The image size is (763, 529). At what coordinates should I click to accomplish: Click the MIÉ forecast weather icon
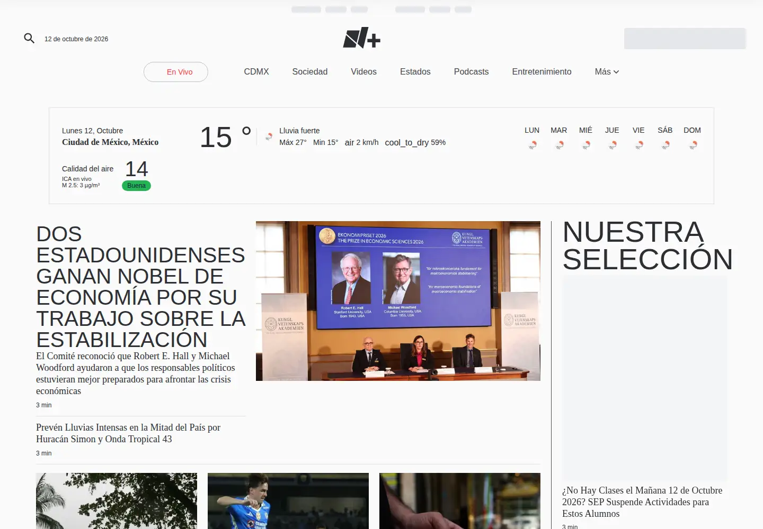click(585, 145)
